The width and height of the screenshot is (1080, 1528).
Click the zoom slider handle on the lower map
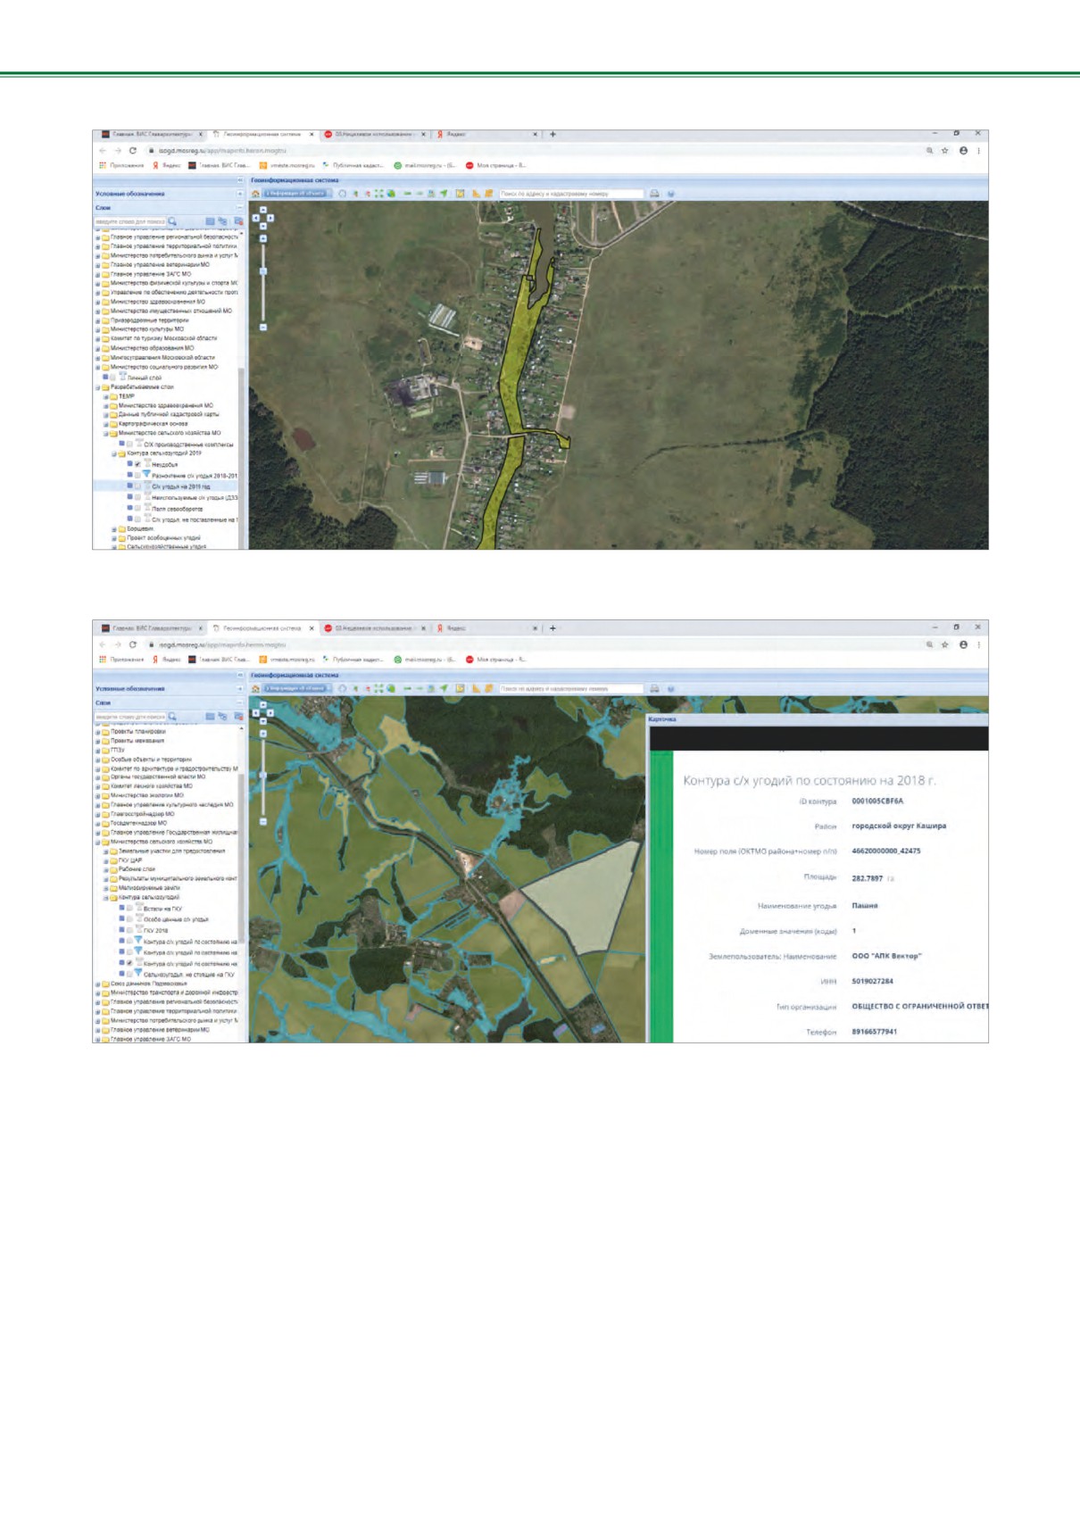pyautogui.click(x=263, y=775)
